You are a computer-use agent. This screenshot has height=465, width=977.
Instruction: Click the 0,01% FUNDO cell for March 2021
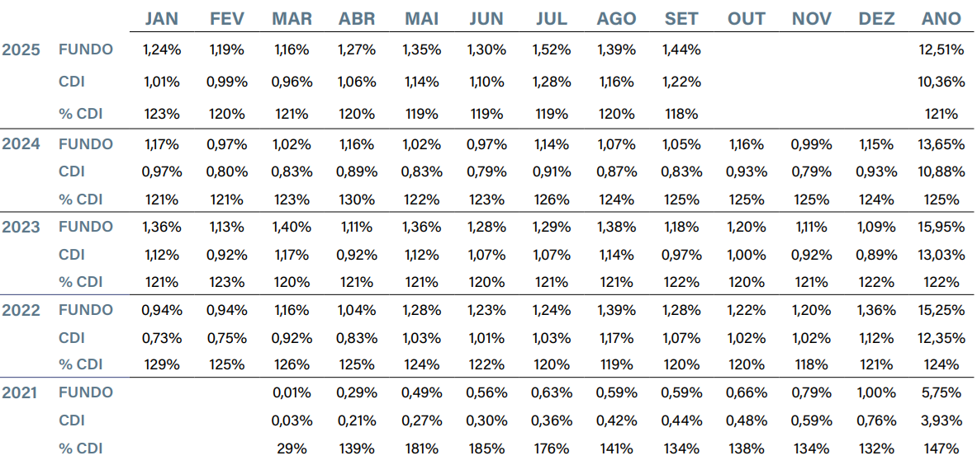[292, 392]
